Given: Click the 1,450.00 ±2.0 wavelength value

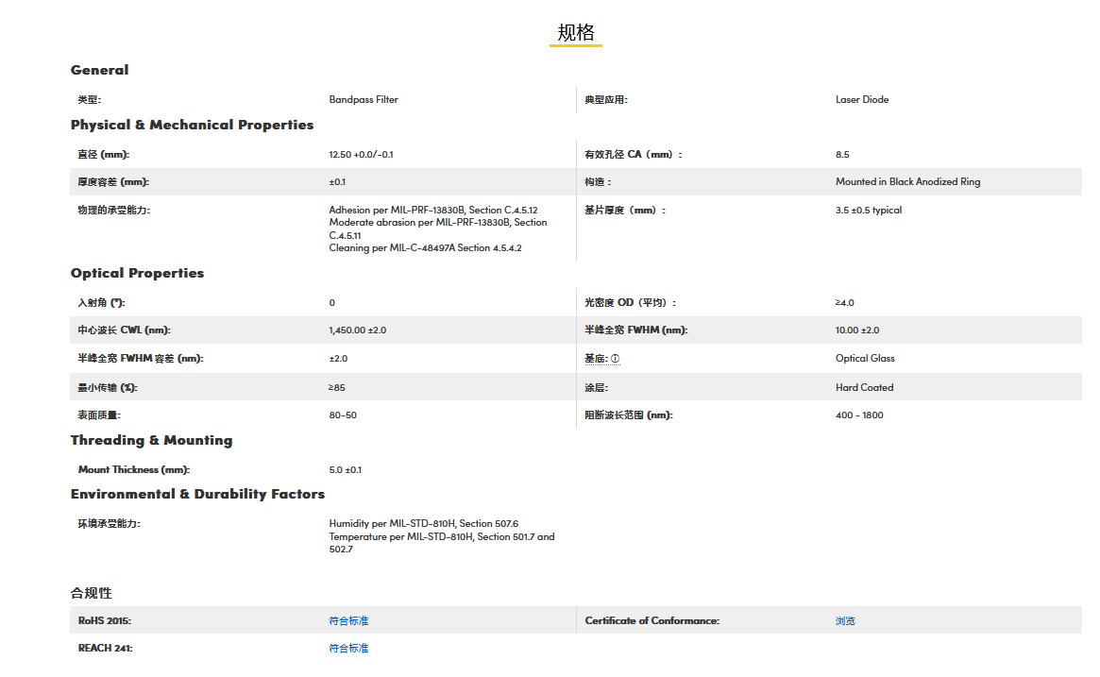Looking at the screenshot, I should pos(358,330).
